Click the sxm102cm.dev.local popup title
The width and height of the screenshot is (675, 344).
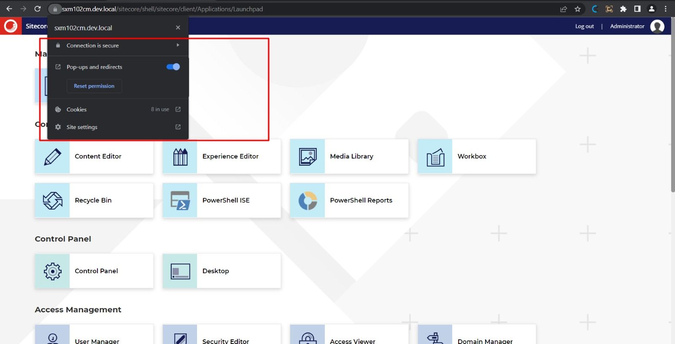click(x=83, y=28)
